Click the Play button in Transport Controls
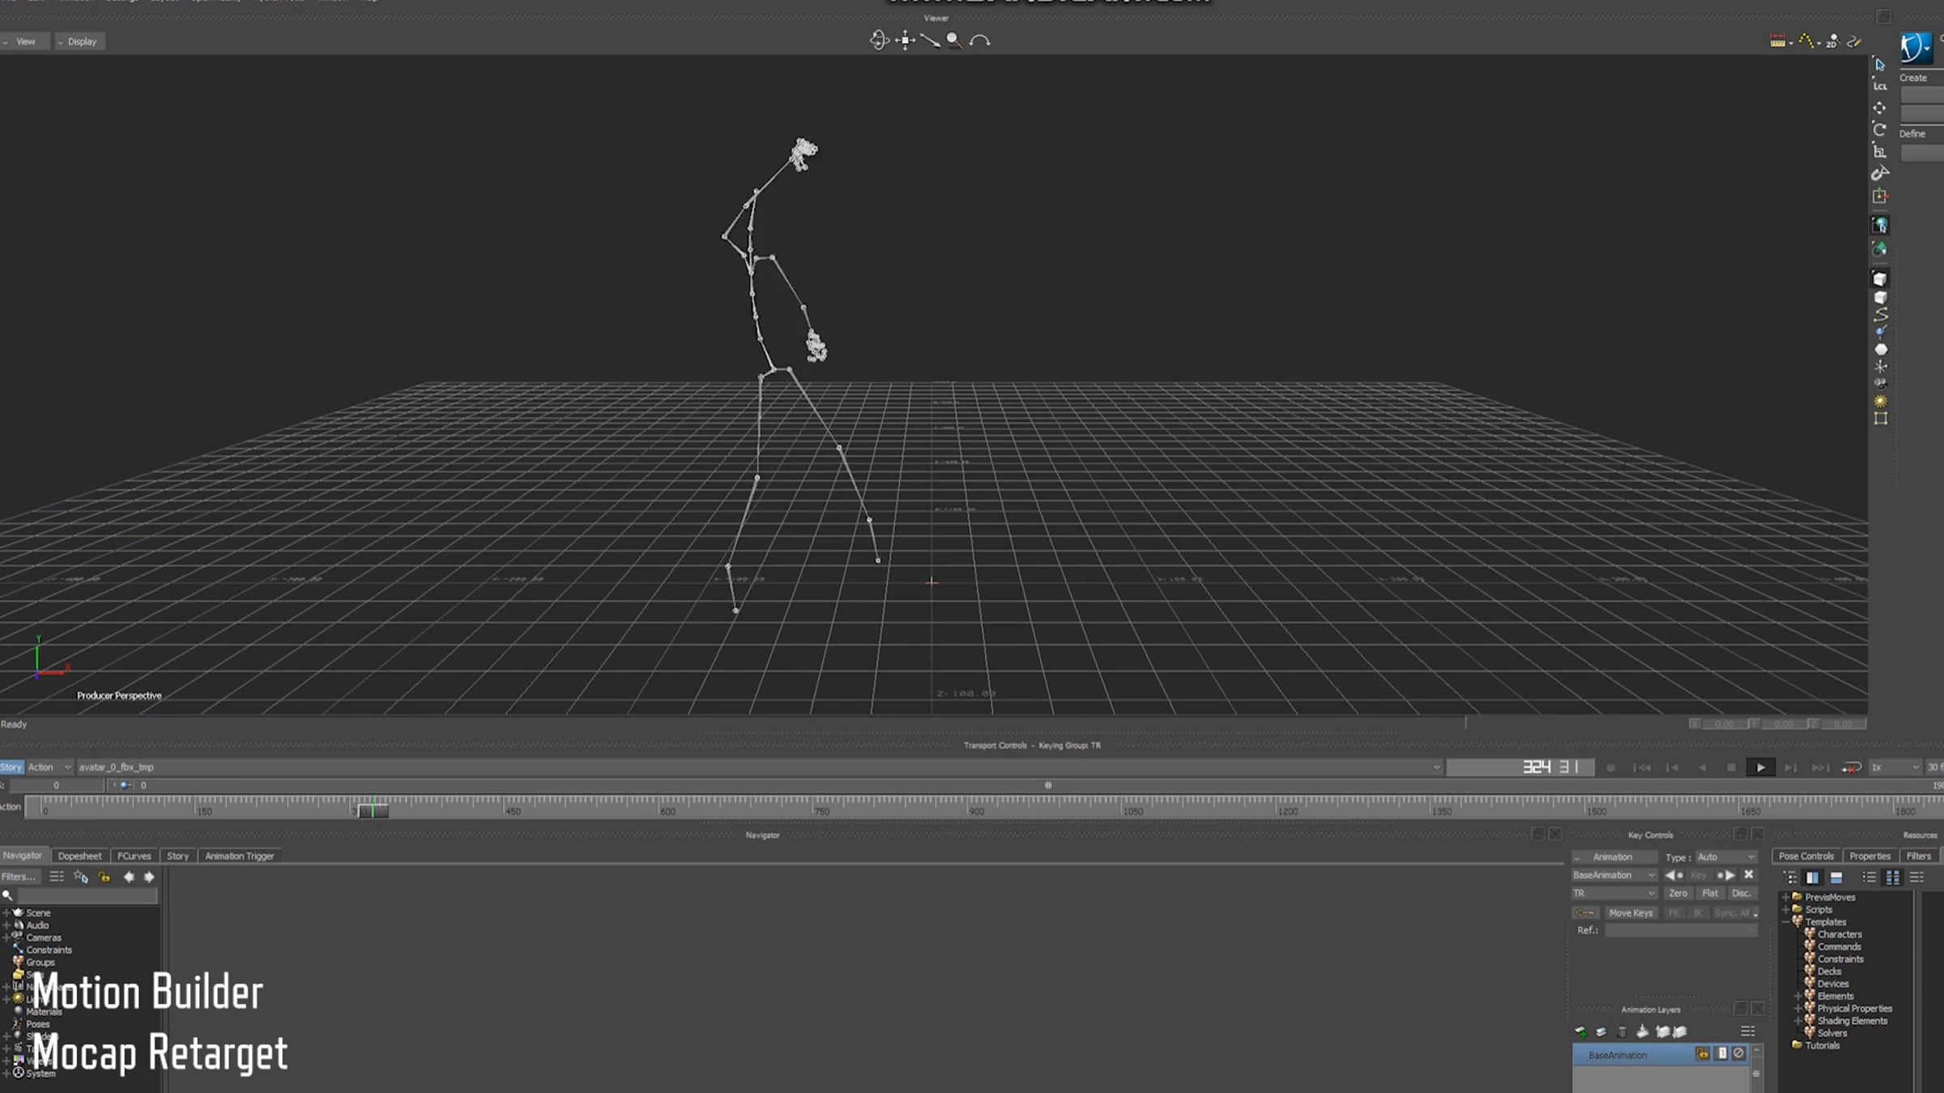This screenshot has width=1944, height=1093. [1760, 768]
